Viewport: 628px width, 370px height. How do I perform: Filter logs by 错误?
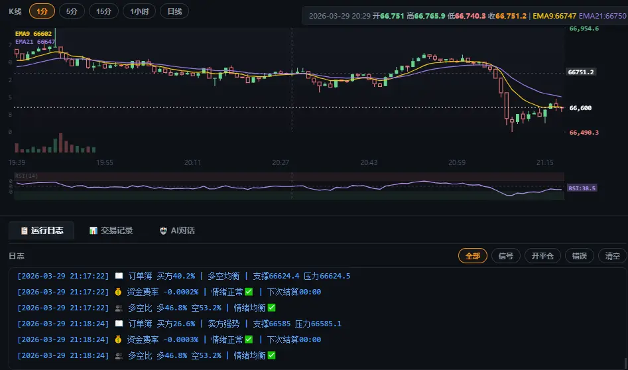pyautogui.click(x=579, y=256)
